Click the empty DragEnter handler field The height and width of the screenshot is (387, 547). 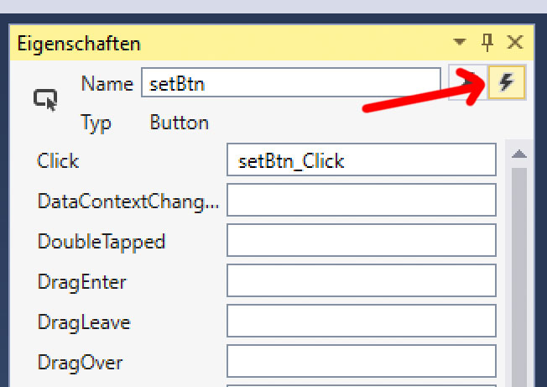[x=361, y=282]
